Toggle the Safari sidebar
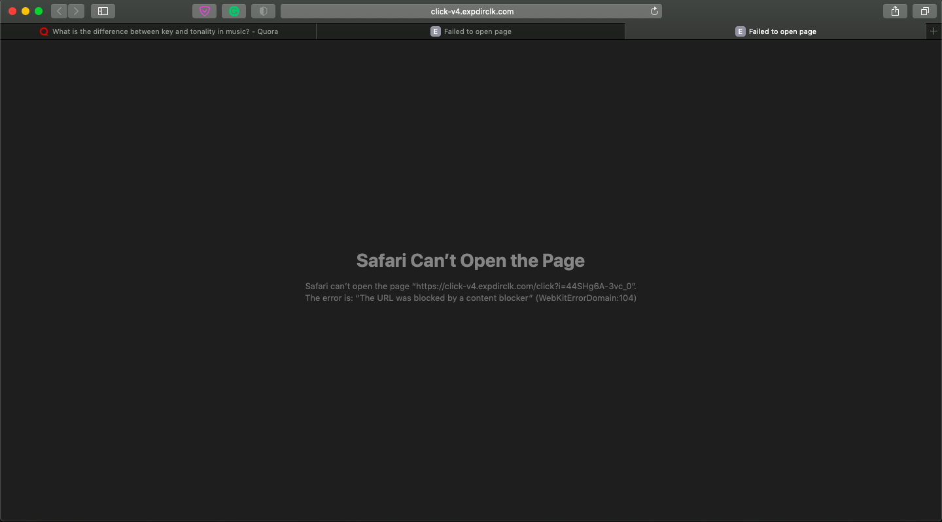The height and width of the screenshot is (522, 942). [102, 11]
